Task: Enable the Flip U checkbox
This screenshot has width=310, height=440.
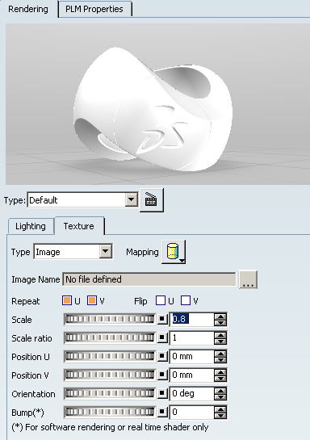Action: 161,300
